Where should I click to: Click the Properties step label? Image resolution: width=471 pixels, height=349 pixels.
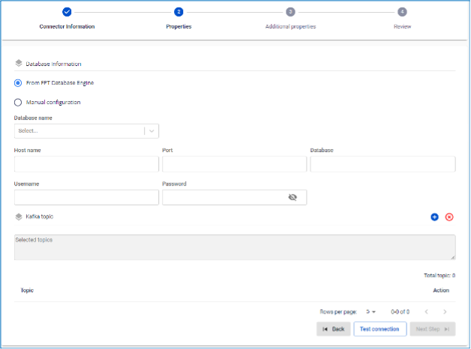[178, 26]
